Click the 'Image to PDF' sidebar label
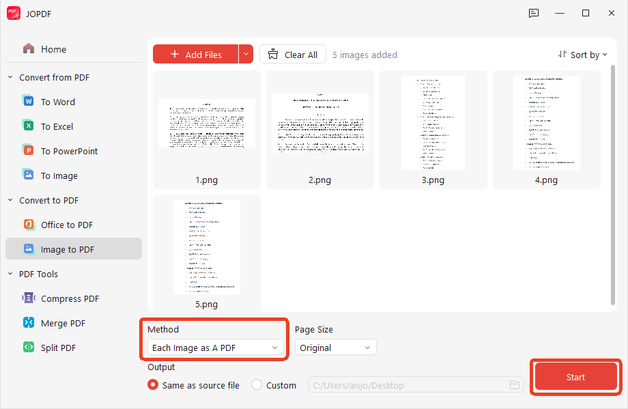 [x=68, y=250]
